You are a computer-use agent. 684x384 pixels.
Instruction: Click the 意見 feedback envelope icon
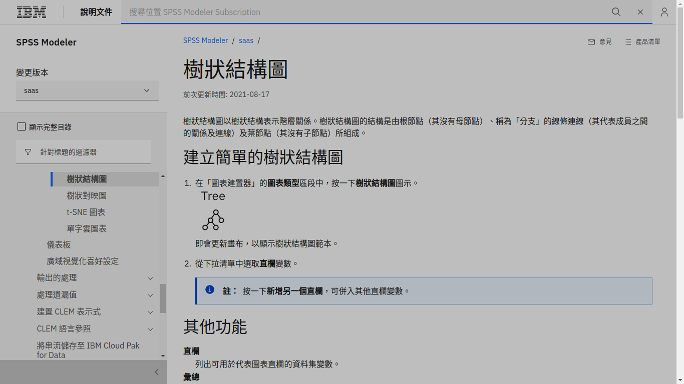pyautogui.click(x=591, y=42)
